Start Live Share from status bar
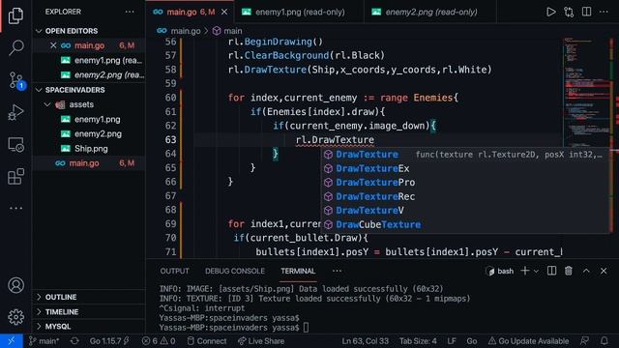Screen dimensions: 619x348 coord(261,341)
